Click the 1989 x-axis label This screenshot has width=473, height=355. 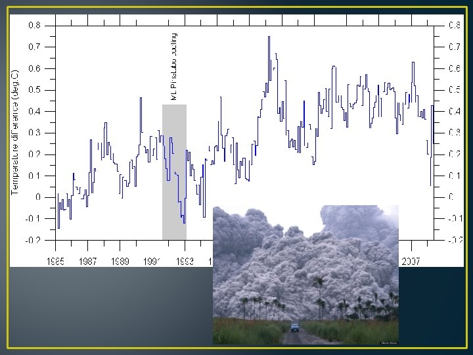(120, 261)
